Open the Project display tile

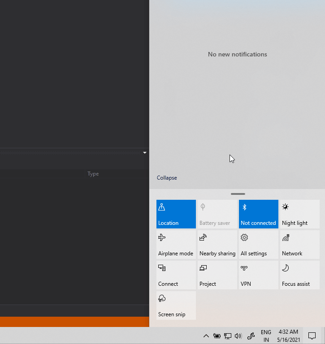[x=217, y=275]
